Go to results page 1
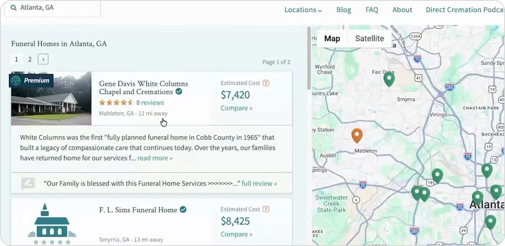The image size is (505, 246). tap(16, 59)
